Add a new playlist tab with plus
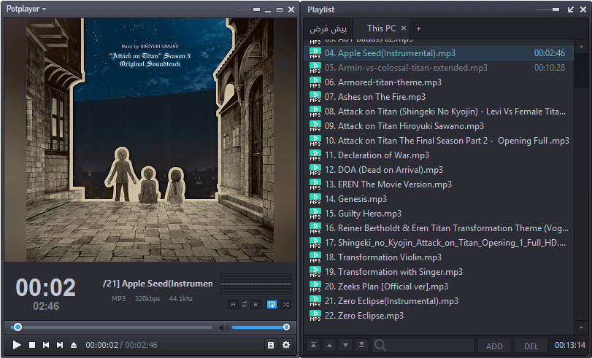This screenshot has height=358, width=592. 419,28
